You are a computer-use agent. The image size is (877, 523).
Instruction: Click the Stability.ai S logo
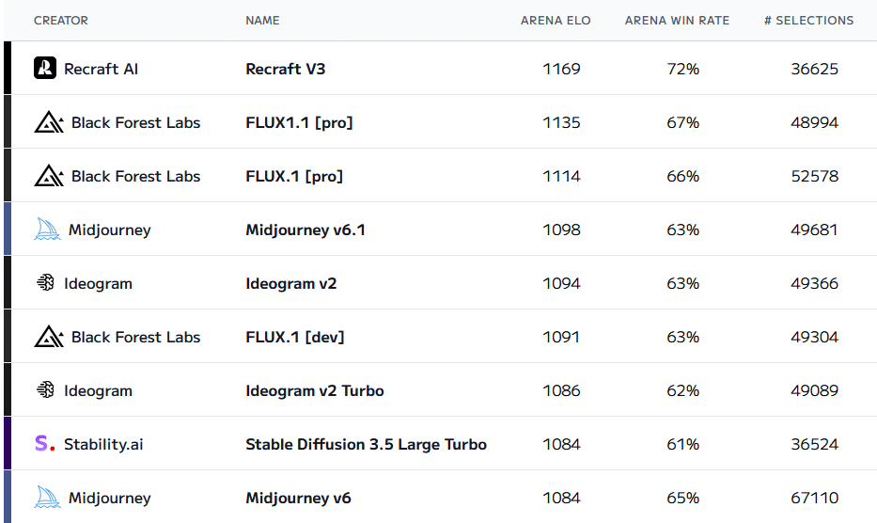click(45, 443)
